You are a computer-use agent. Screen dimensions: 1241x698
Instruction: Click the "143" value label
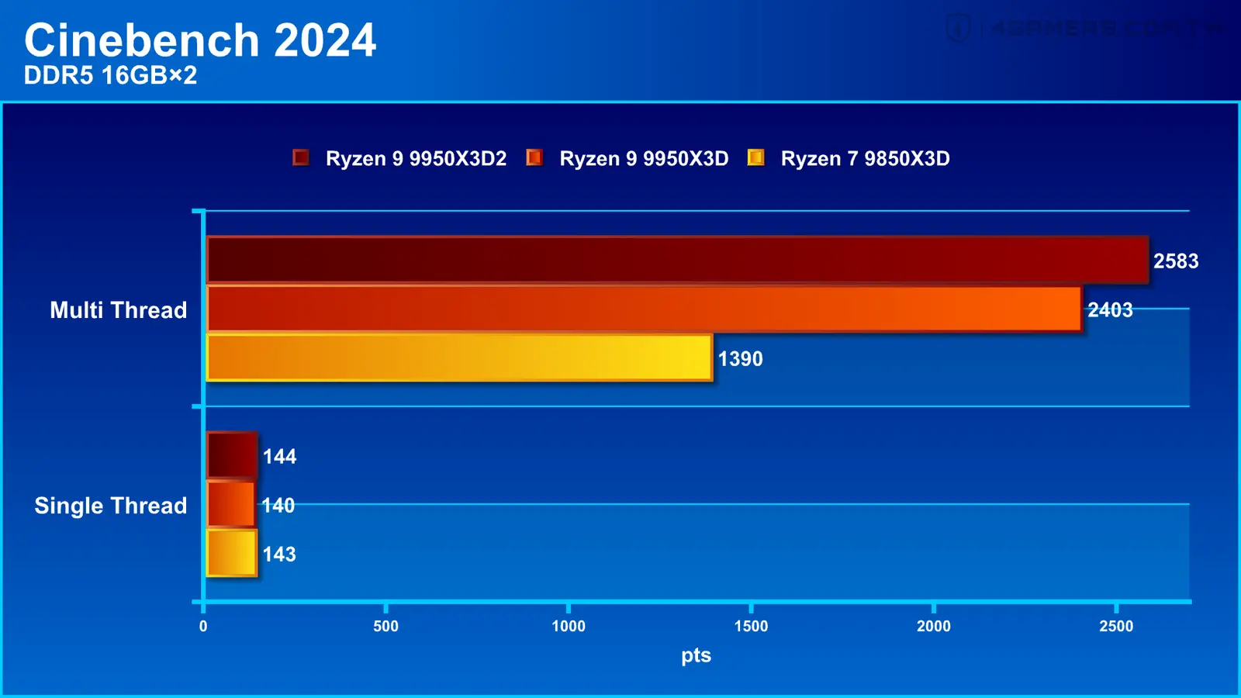[x=279, y=555]
